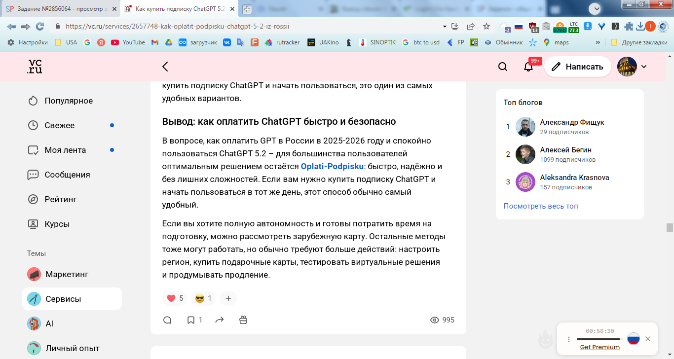Click the Посмотреть весь топ link
Image resolution: width=674 pixels, height=359 pixels.
[541, 206]
